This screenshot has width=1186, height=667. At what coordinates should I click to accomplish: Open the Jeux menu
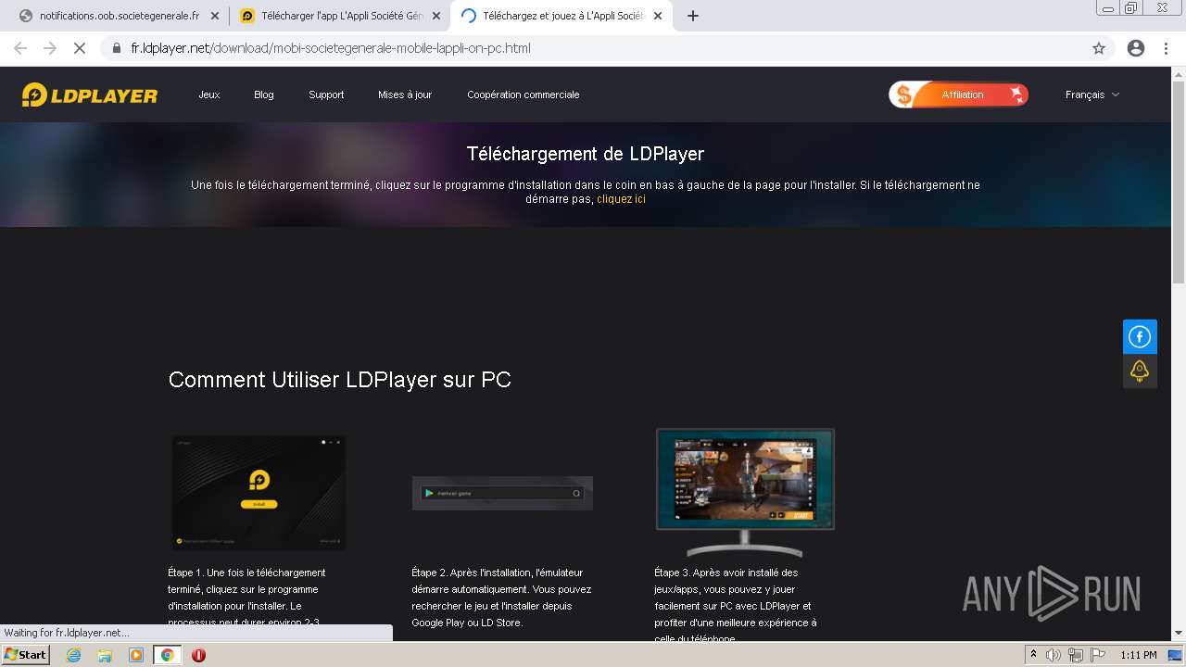point(209,94)
